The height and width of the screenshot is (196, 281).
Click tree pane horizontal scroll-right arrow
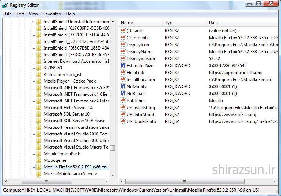(x=107, y=181)
